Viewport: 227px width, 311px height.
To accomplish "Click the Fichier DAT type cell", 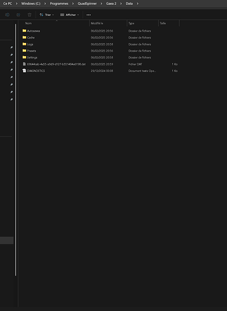I will pos(136,64).
